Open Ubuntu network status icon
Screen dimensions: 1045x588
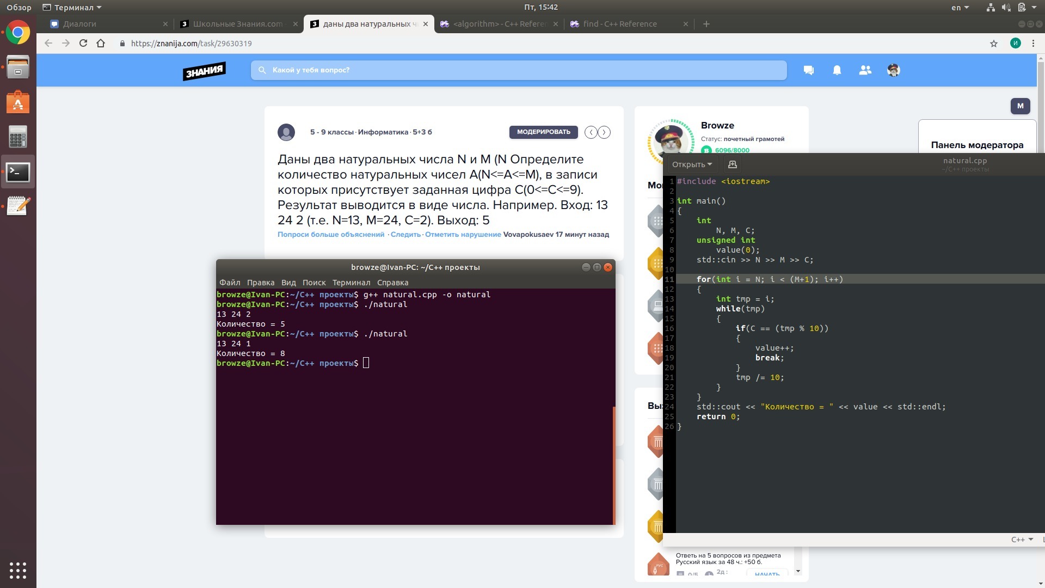(991, 8)
